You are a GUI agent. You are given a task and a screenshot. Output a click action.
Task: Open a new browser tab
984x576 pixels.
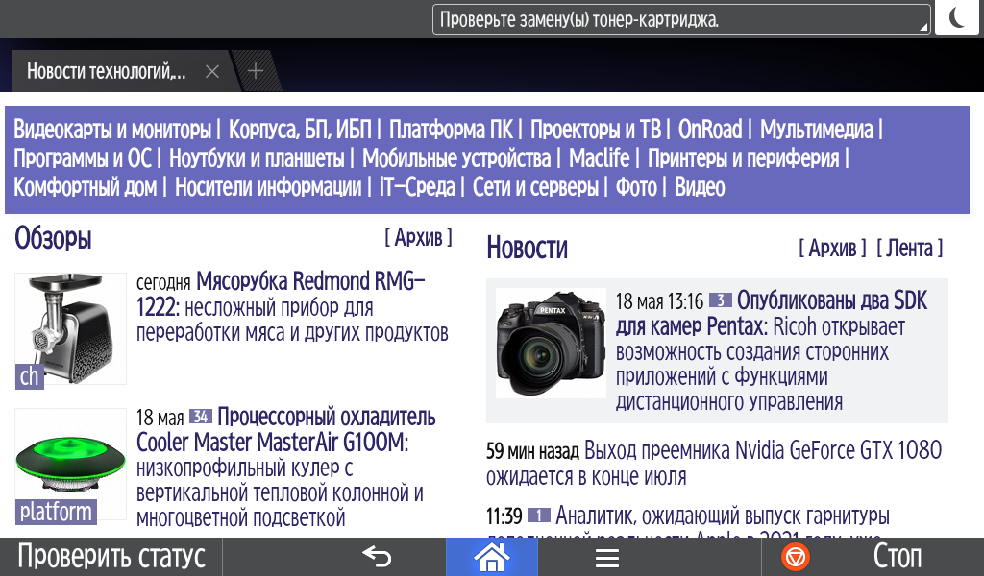coord(256,71)
